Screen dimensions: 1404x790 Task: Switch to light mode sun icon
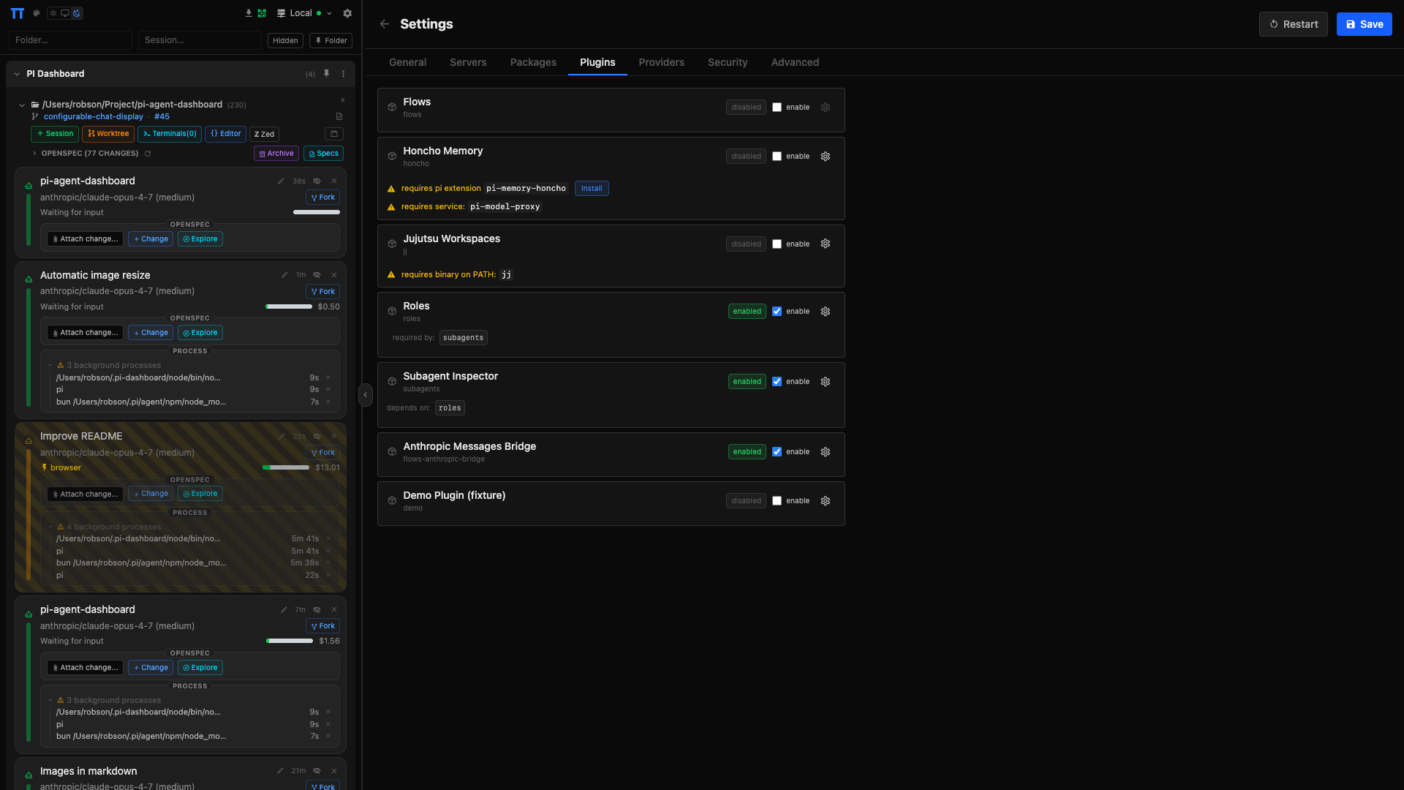coord(53,13)
